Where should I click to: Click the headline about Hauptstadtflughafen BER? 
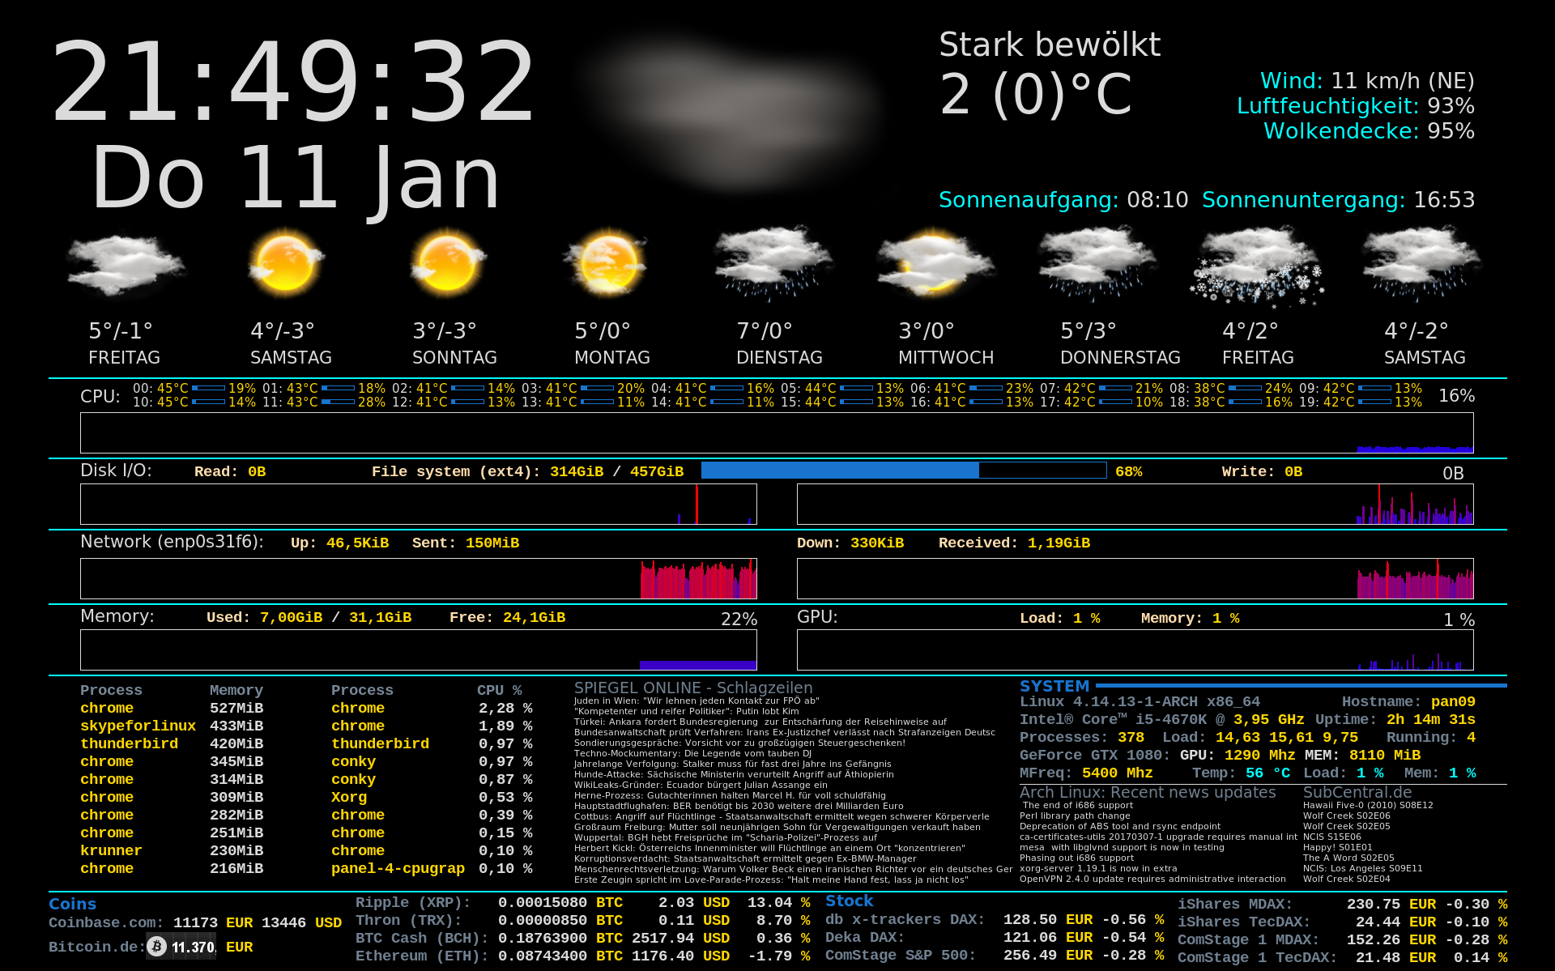tap(738, 806)
